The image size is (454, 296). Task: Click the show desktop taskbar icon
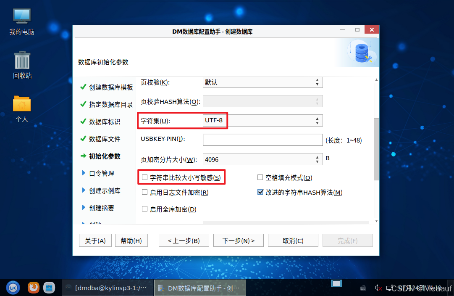click(x=336, y=283)
